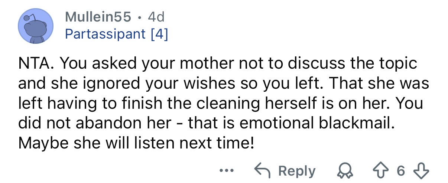Upvote the Mullein55 comment
Screen dimensions: 448x183
tap(386, 171)
